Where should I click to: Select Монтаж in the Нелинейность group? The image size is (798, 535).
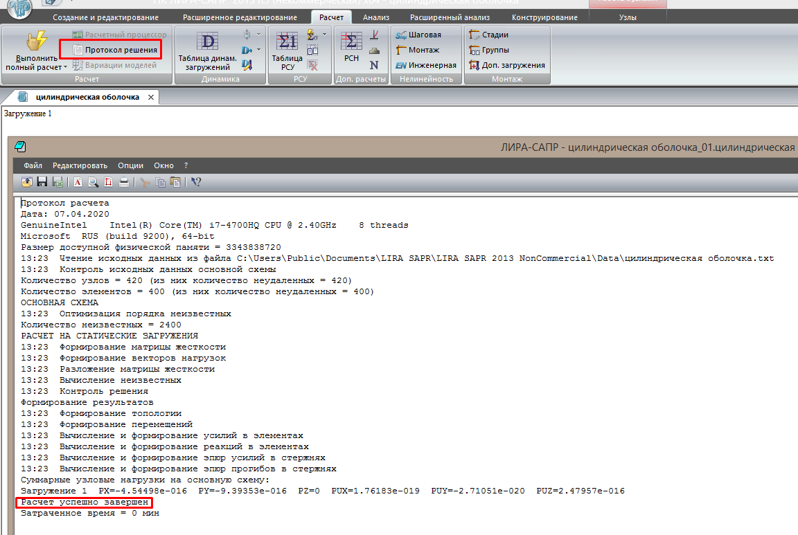[x=417, y=50]
